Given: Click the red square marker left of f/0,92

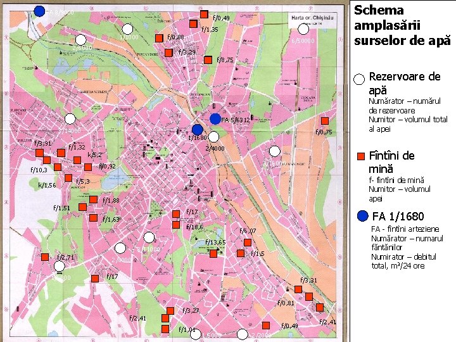Looking at the screenshot, I should pyautogui.click(x=88, y=167).
